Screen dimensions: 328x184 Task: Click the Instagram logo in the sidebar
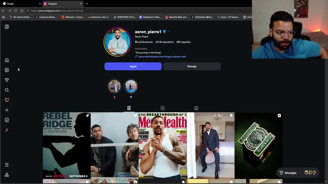[x=7, y=27]
